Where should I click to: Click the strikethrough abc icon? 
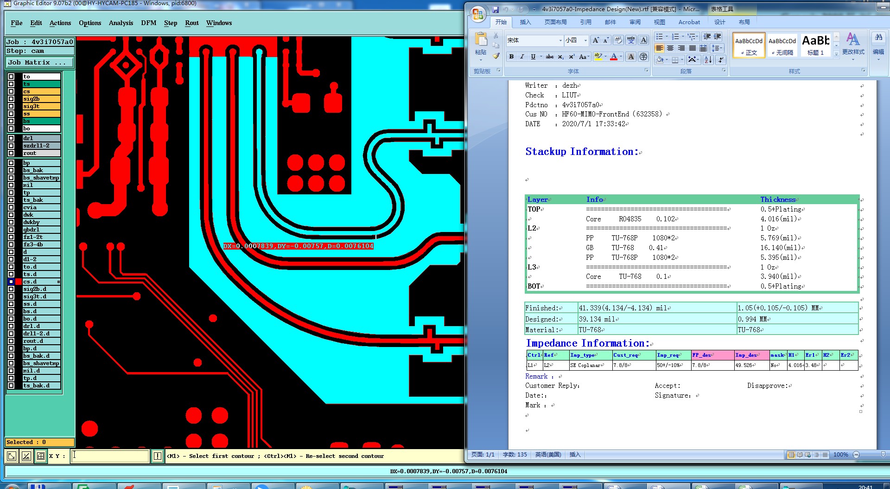(x=549, y=57)
